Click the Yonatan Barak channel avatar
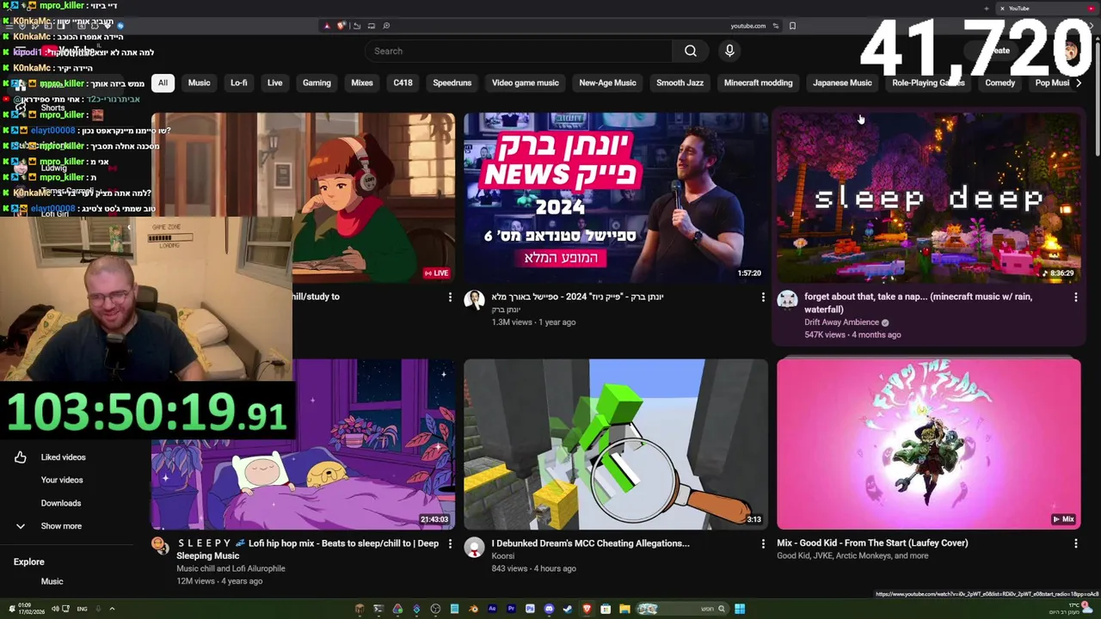The width and height of the screenshot is (1101, 619). (474, 299)
